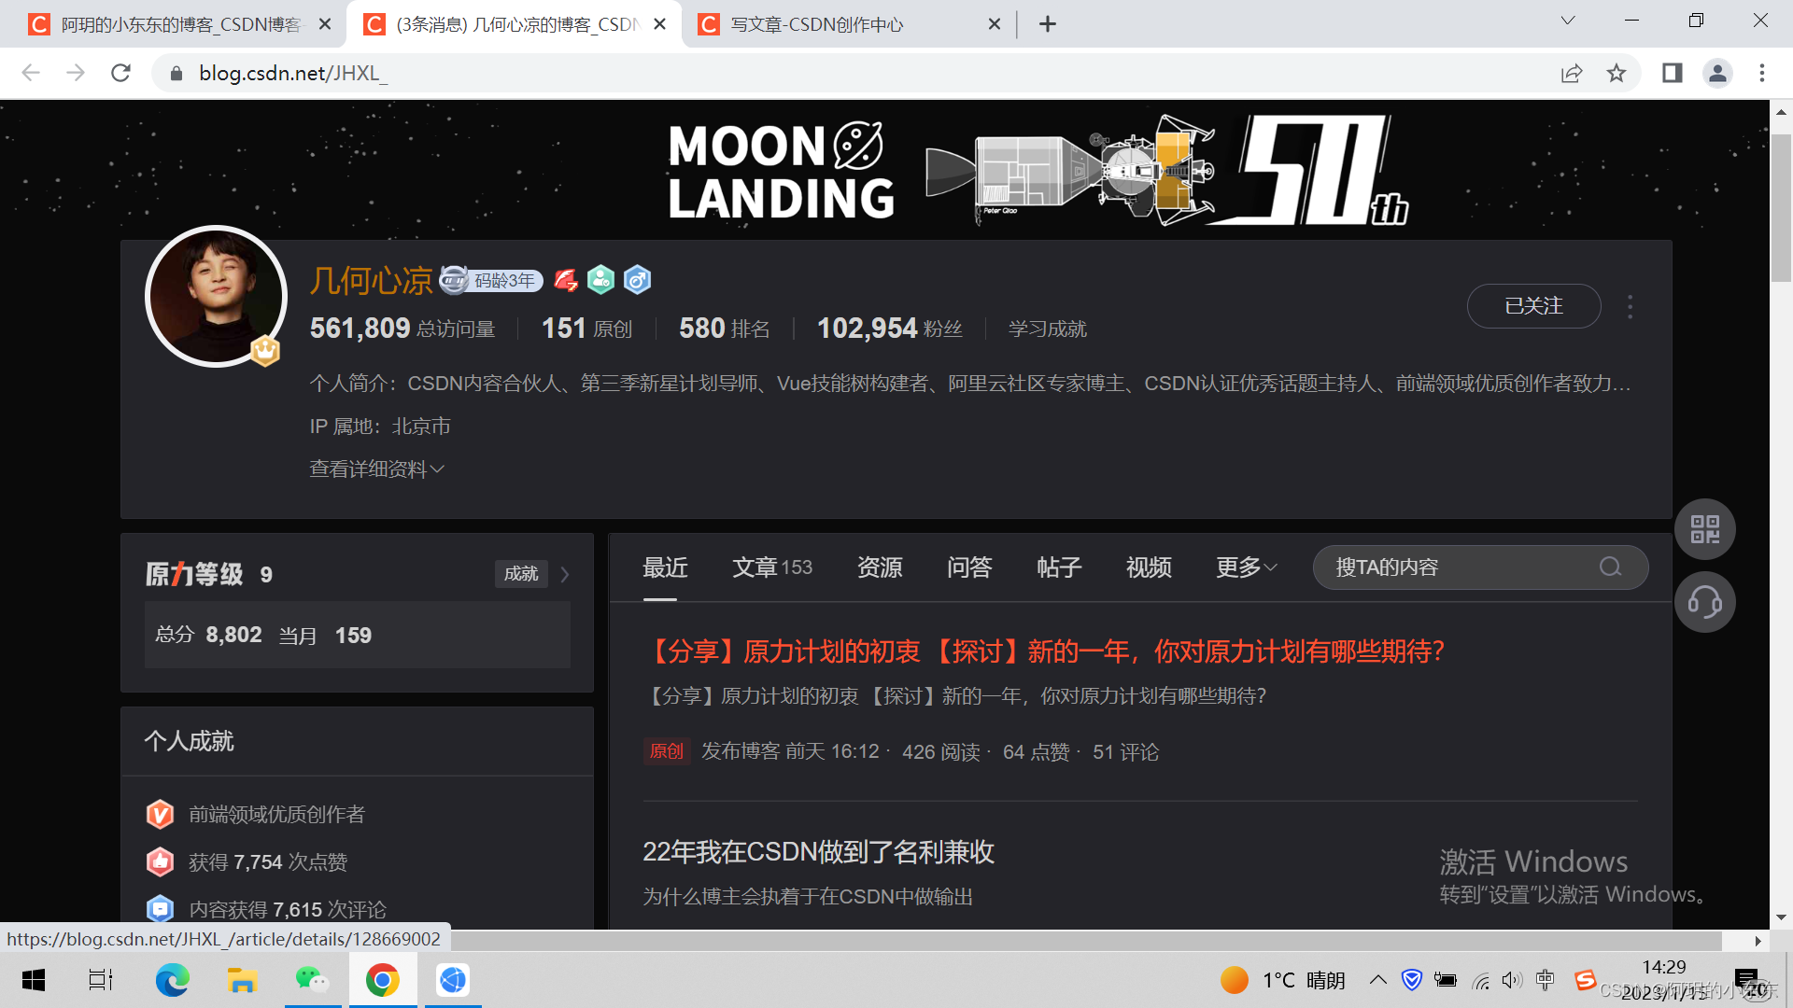Open the three-dot menu beside 已关注

(1630, 305)
